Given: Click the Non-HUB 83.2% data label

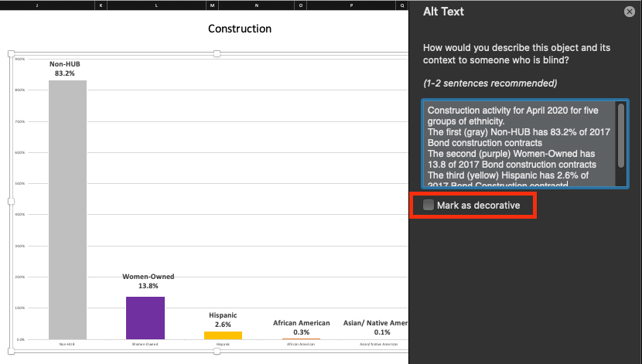Looking at the screenshot, I should tap(65, 69).
